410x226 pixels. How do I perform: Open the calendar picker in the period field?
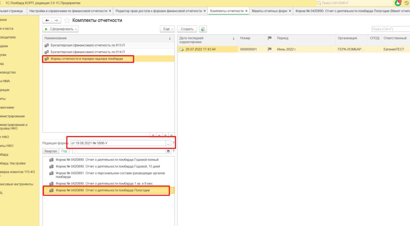pyautogui.click(x=168, y=151)
